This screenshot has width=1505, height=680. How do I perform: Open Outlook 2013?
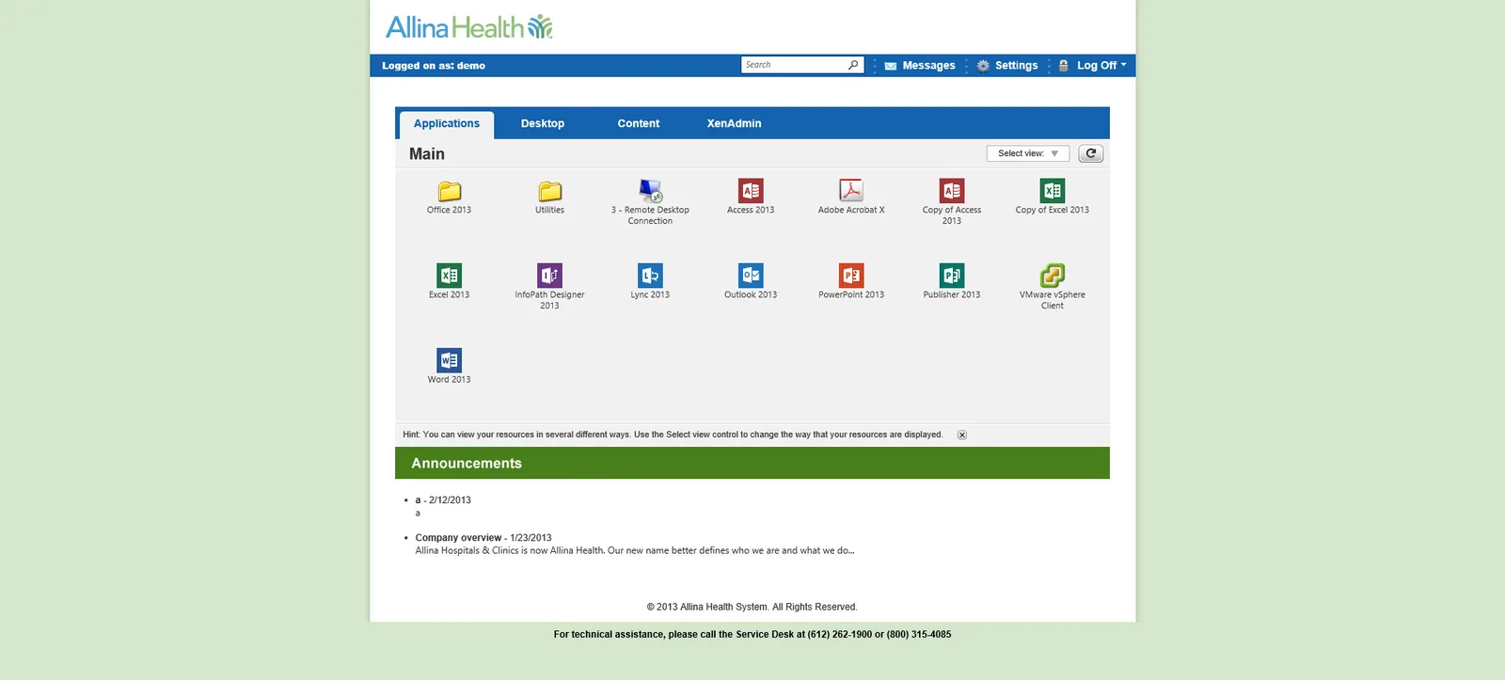click(751, 276)
